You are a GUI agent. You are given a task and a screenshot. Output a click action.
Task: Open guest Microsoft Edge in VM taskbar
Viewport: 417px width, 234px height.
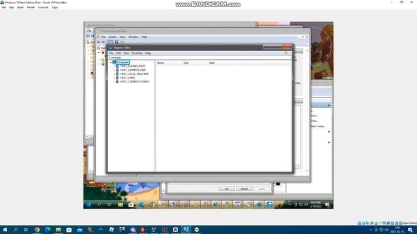(x=141, y=205)
